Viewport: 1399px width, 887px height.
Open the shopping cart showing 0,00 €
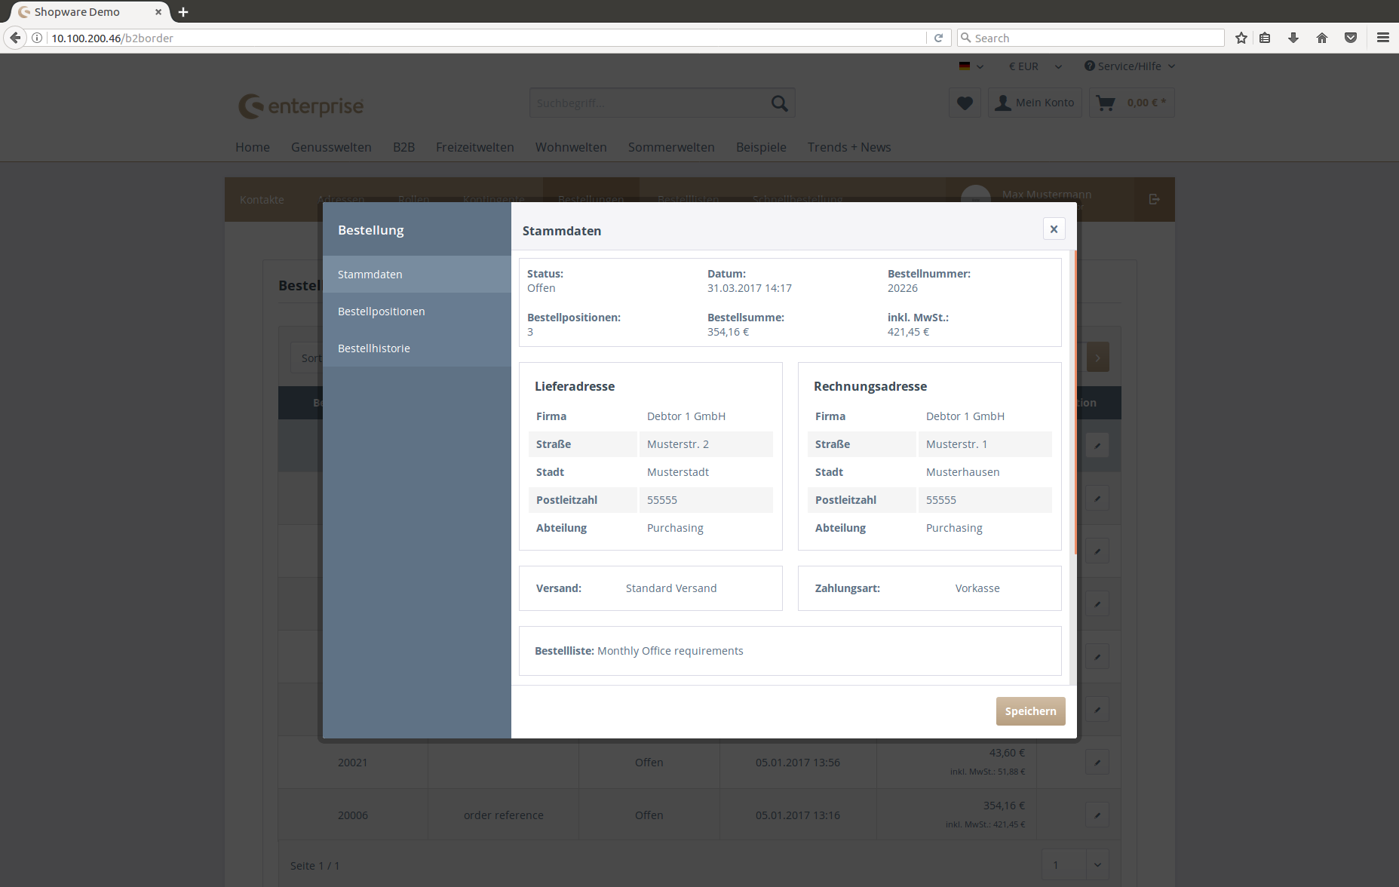coord(1131,103)
